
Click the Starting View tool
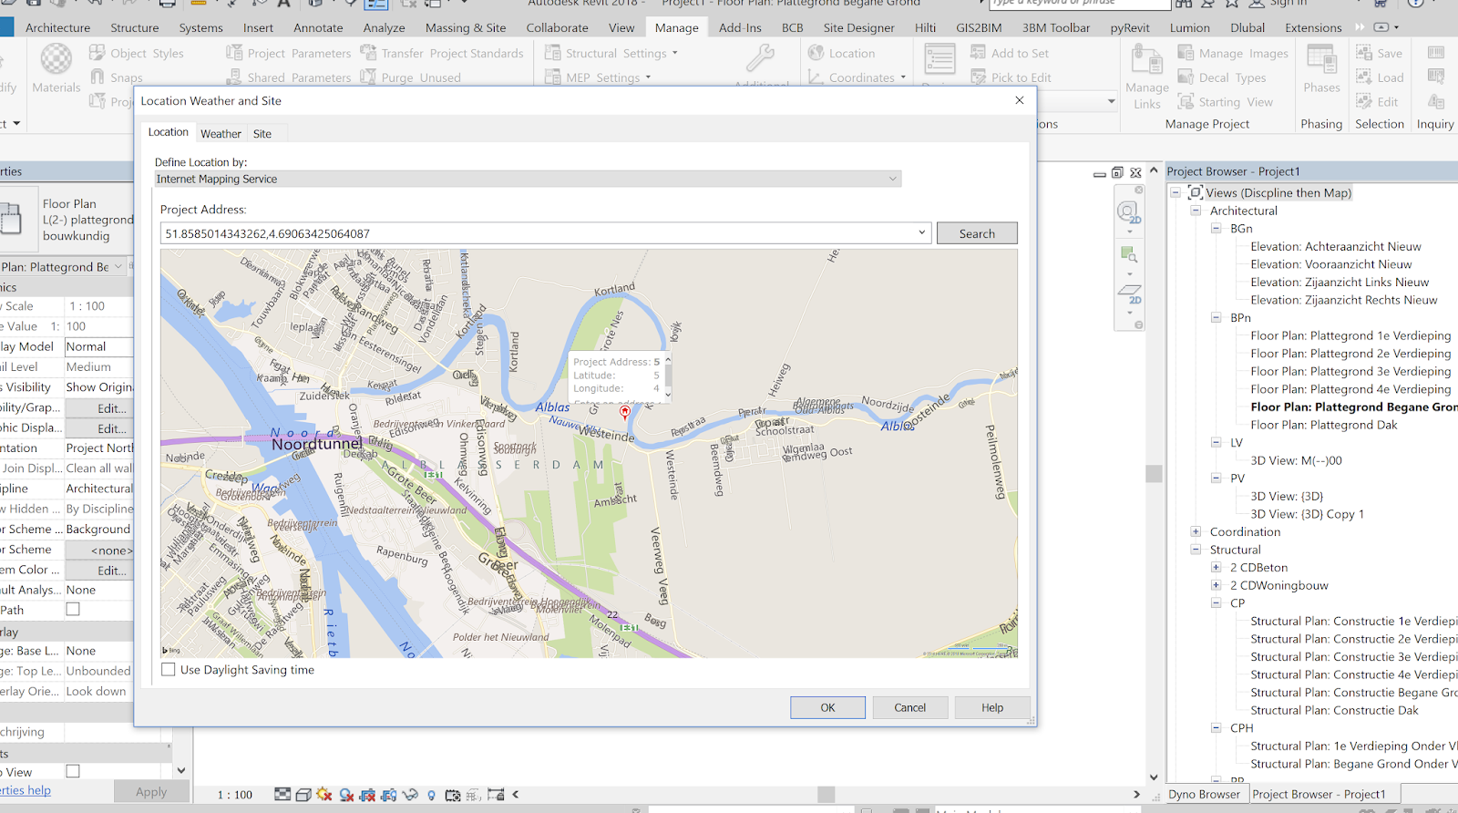(1226, 102)
